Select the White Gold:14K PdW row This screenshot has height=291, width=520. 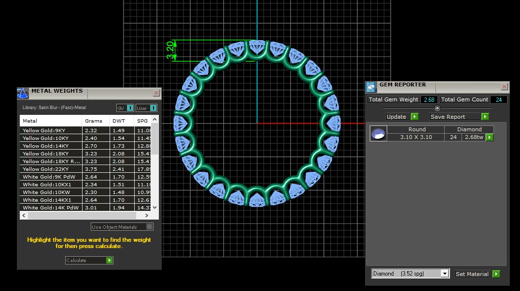coord(85,208)
